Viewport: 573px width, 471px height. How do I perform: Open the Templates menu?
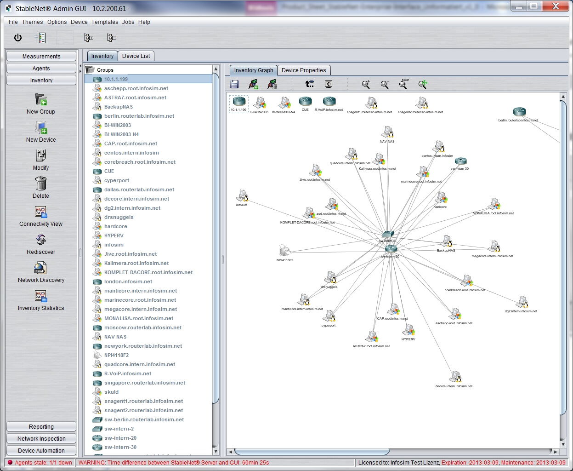coord(104,22)
